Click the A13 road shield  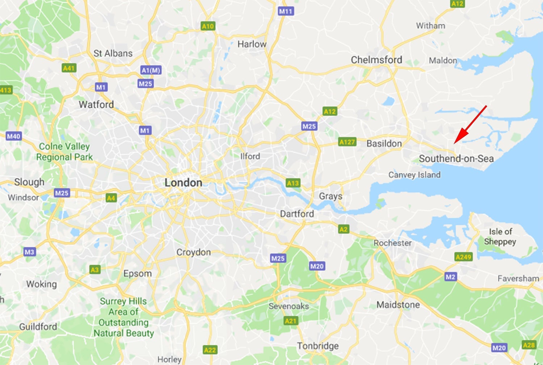click(x=293, y=183)
